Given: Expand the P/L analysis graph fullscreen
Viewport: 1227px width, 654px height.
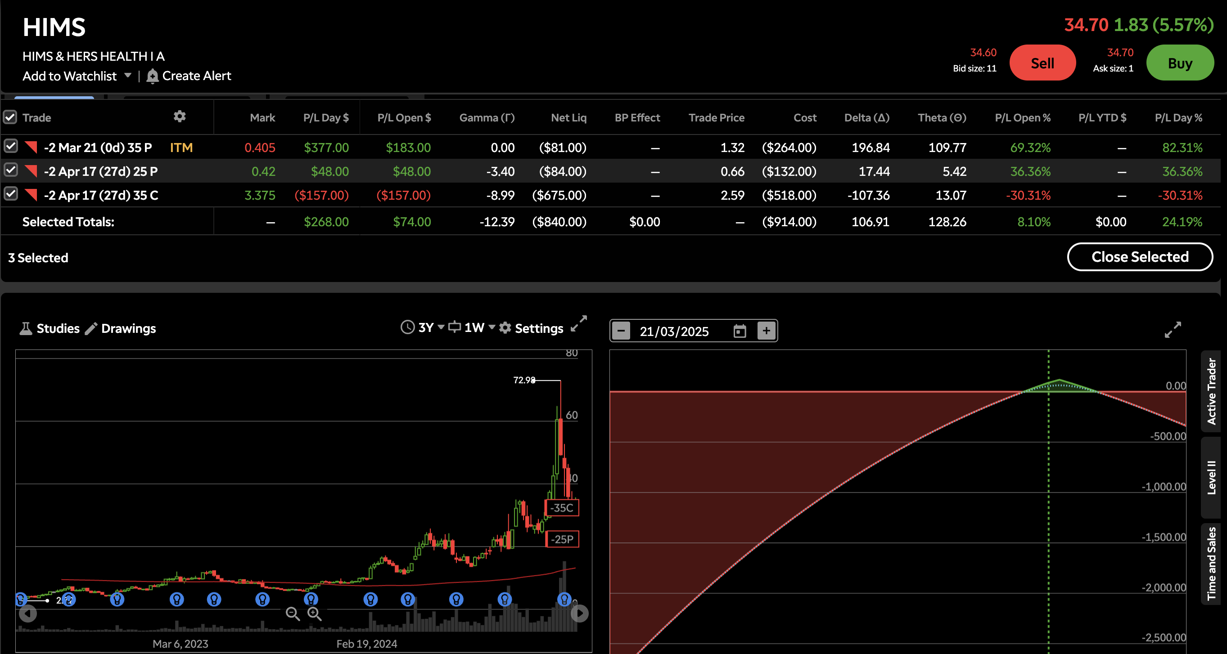Looking at the screenshot, I should (1173, 329).
